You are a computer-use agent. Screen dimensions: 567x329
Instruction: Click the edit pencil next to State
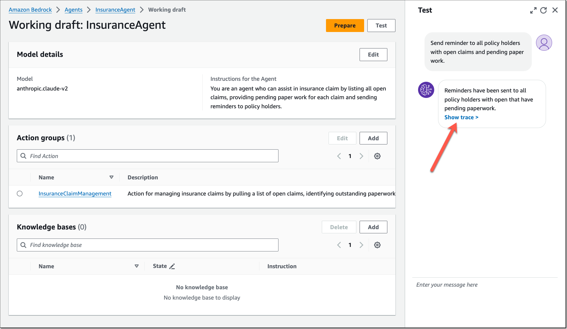pyautogui.click(x=172, y=266)
